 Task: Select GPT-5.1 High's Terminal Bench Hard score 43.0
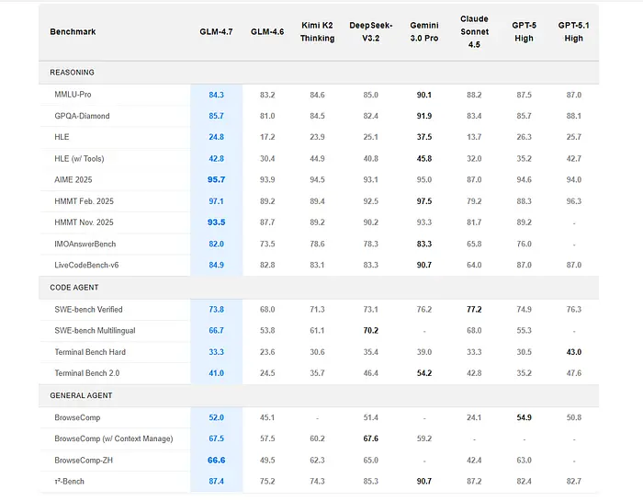pyautogui.click(x=573, y=352)
